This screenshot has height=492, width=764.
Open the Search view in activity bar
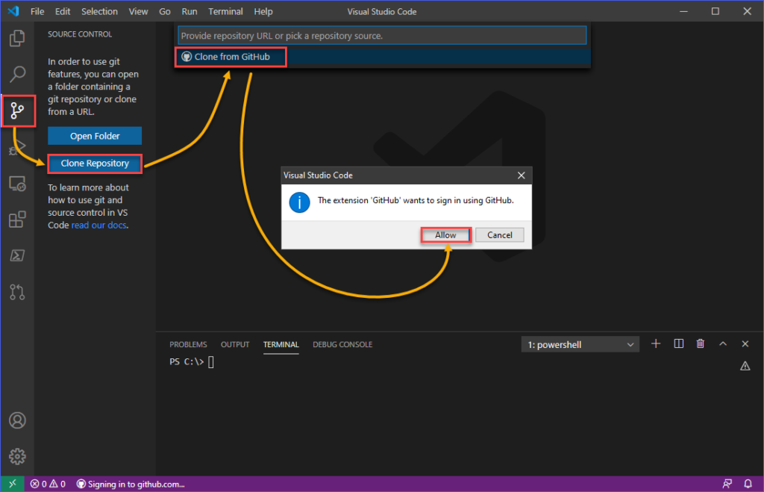[x=17, y=74]
